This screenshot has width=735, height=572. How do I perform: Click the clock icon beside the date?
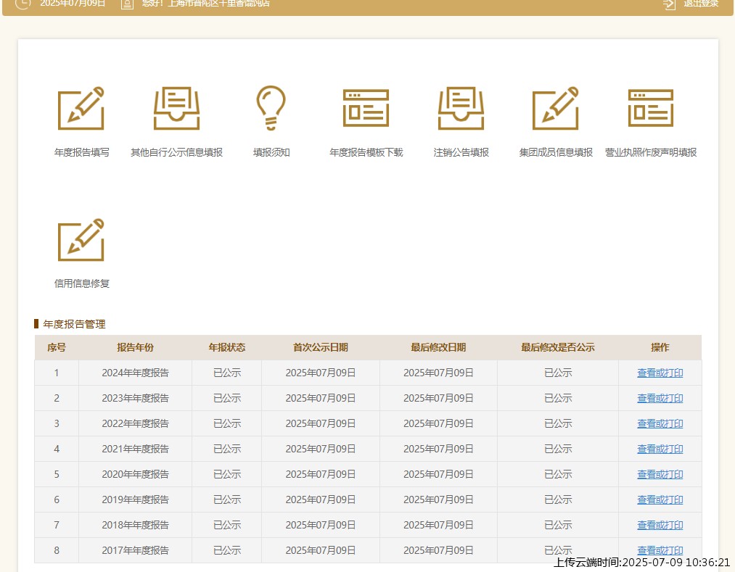(x=23, y=4)
